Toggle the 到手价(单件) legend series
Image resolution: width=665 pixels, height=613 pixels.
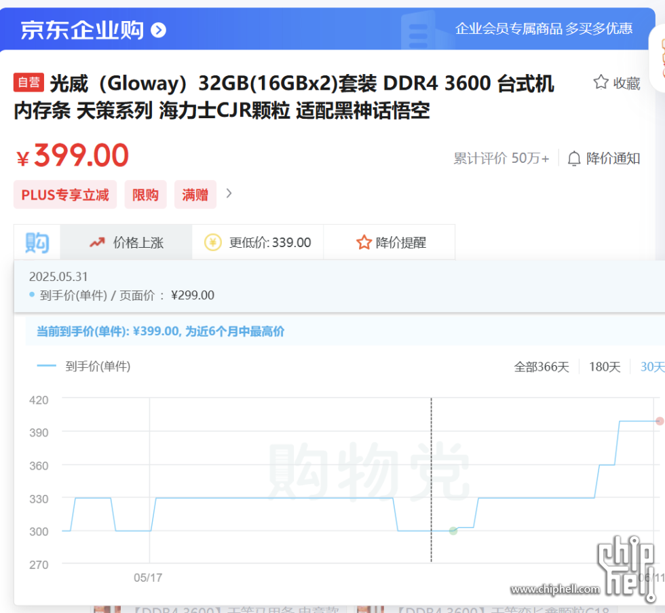(84, 366)
